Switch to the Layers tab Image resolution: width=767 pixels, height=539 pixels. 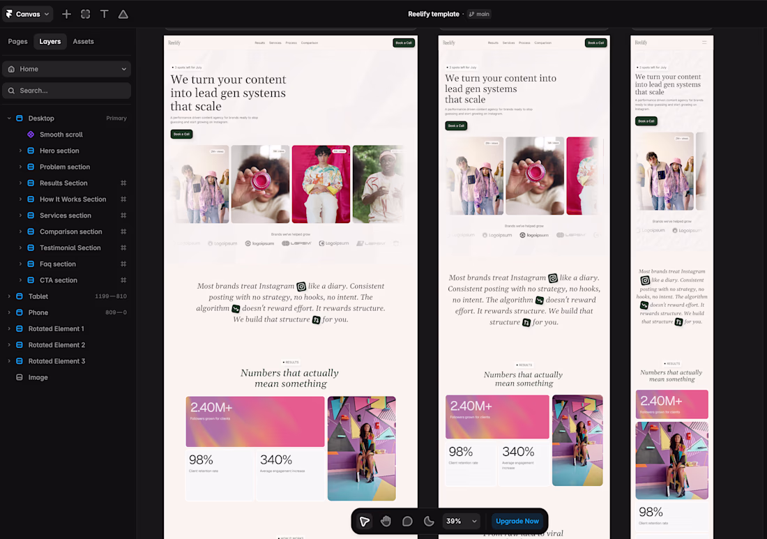(50, 42)
